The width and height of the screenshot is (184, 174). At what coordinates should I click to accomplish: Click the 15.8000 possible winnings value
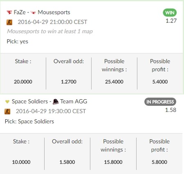[113, 162]
